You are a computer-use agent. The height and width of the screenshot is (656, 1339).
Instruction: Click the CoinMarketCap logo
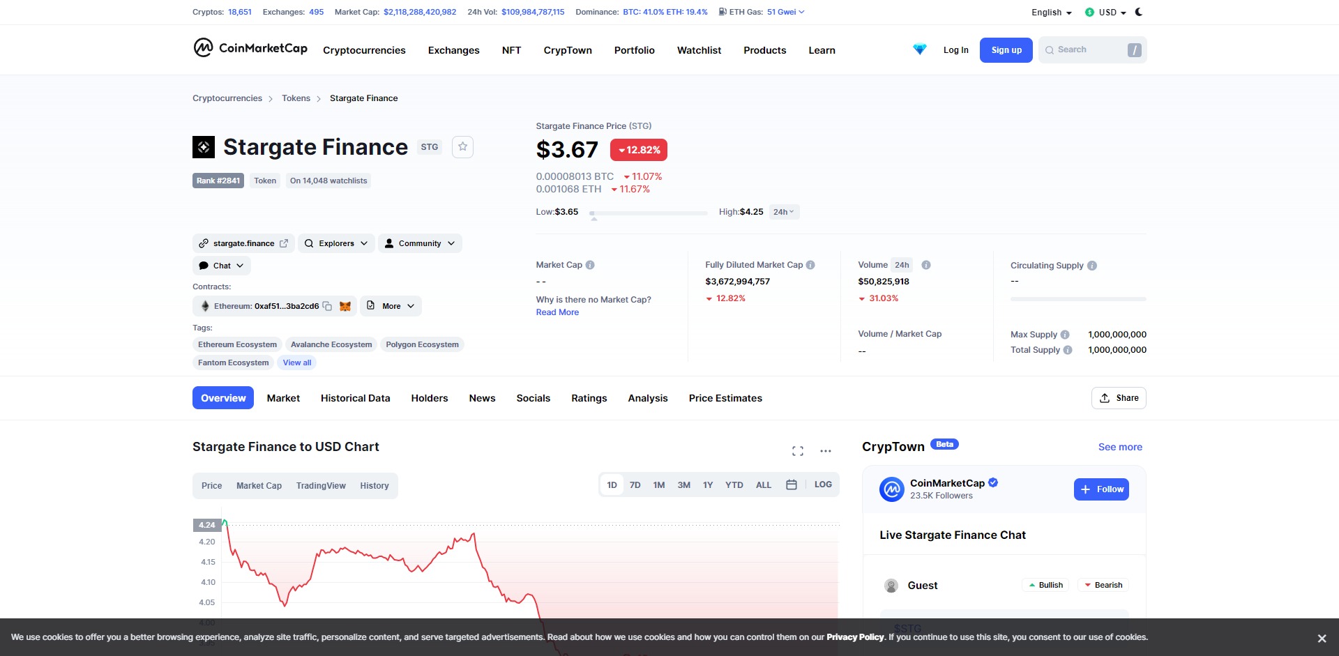pos(250,48)
